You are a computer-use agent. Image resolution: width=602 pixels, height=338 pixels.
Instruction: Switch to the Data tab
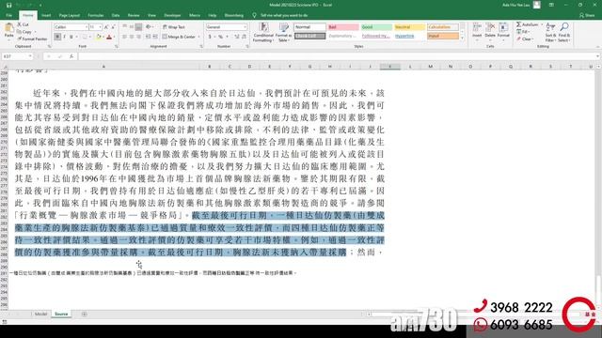point(116,15)
